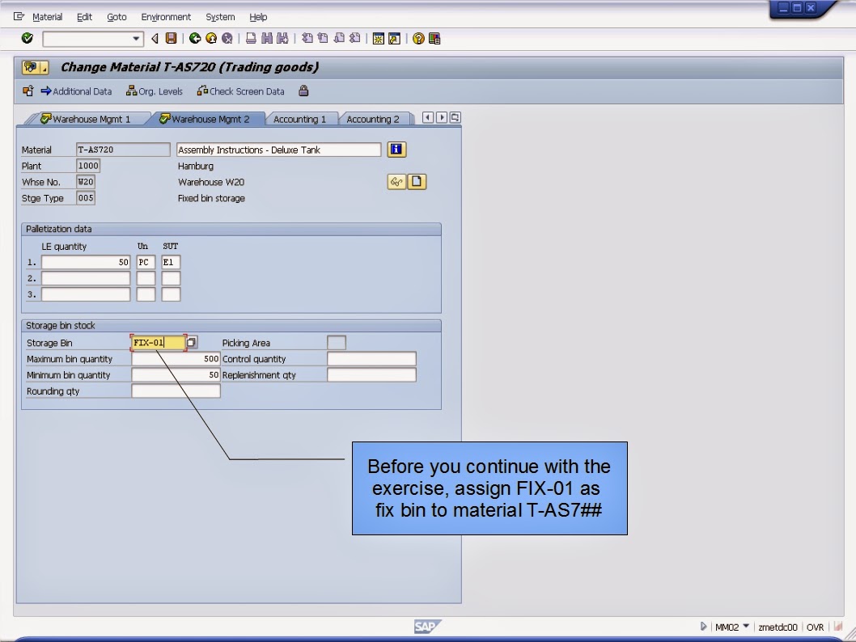The width and height of the screenshot is (856, 642).
Task: Click the padlock icon in the application toolbar
Action: (x=303, y=91)
